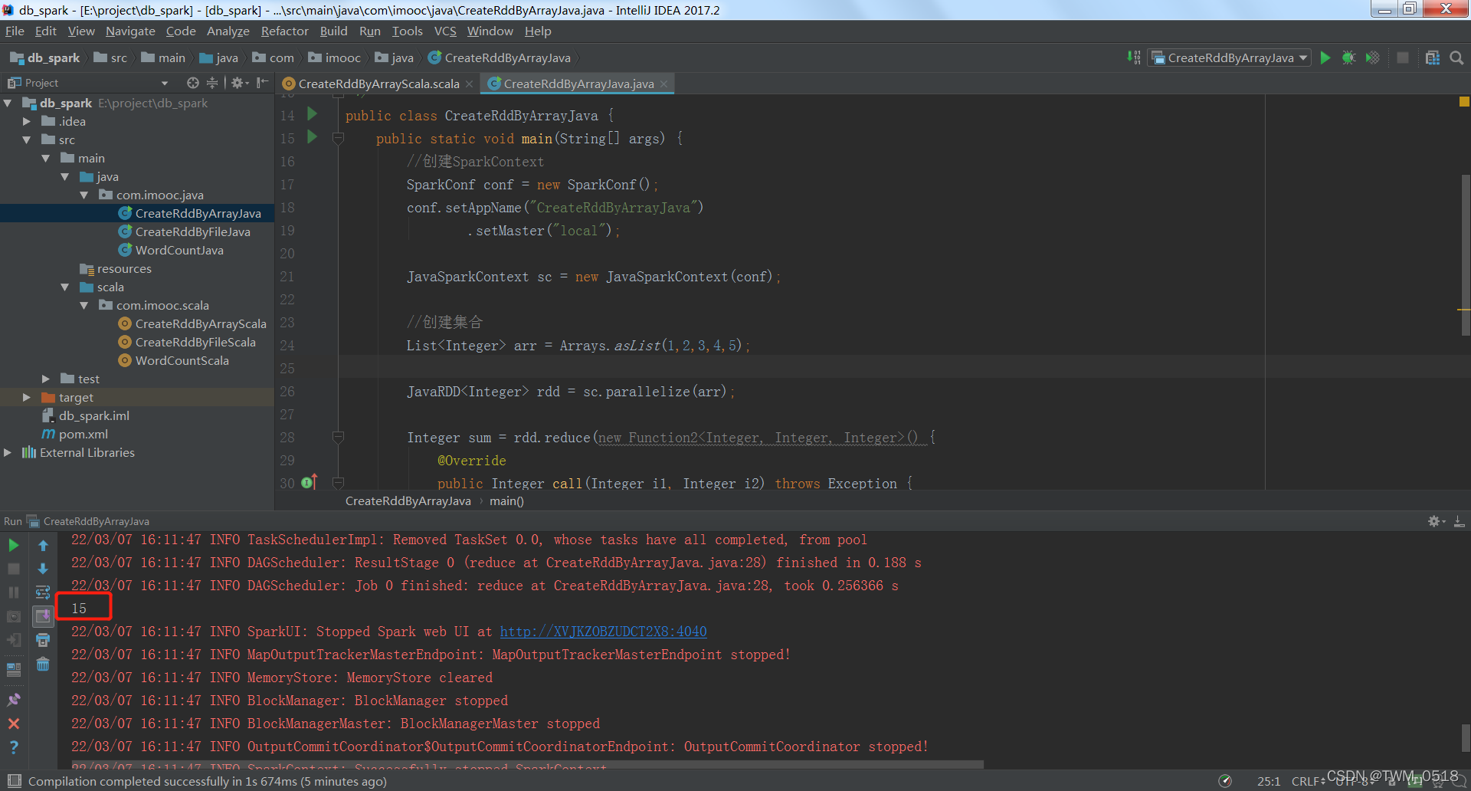Click the Make Project build icon

(1133, 57)
